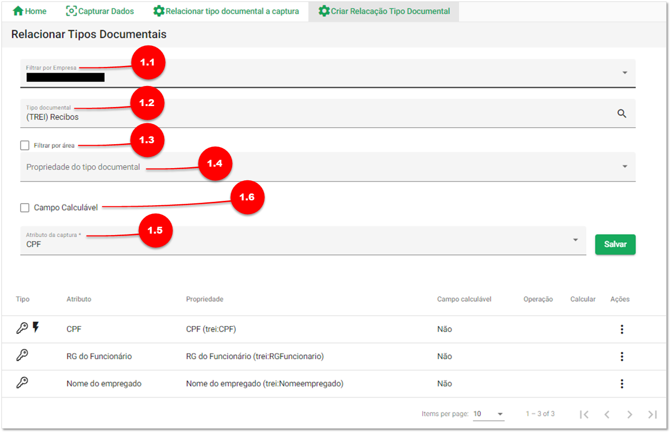Expand Propriedade do tipo documental dropdown

(327, 167)
